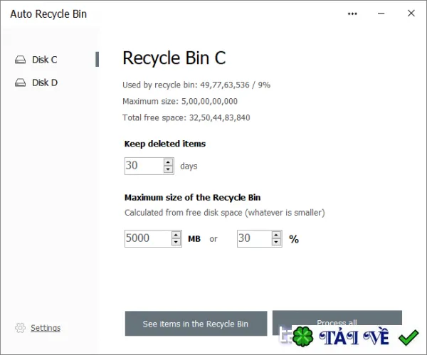Click the green checkmark icon

408,338
